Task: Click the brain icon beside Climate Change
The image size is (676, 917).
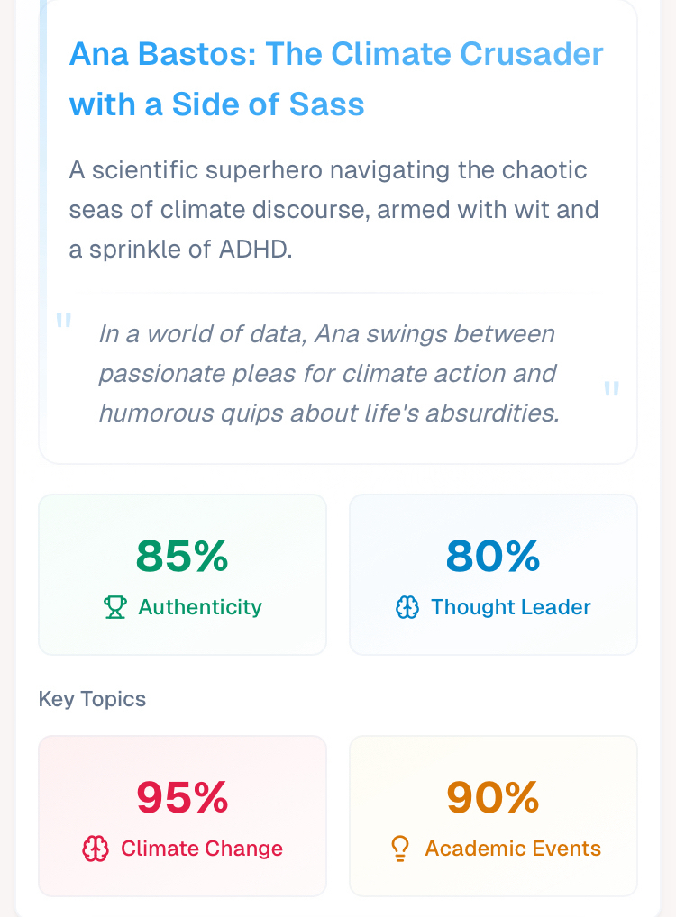Action: [96, 849]
